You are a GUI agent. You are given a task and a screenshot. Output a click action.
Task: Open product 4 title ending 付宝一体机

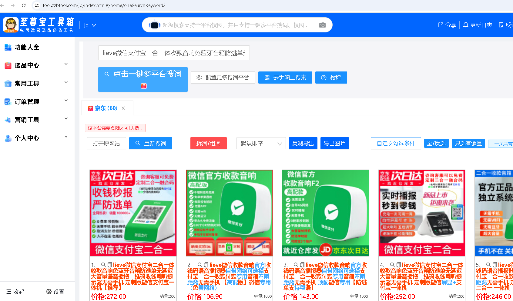[x=421, y=276]
